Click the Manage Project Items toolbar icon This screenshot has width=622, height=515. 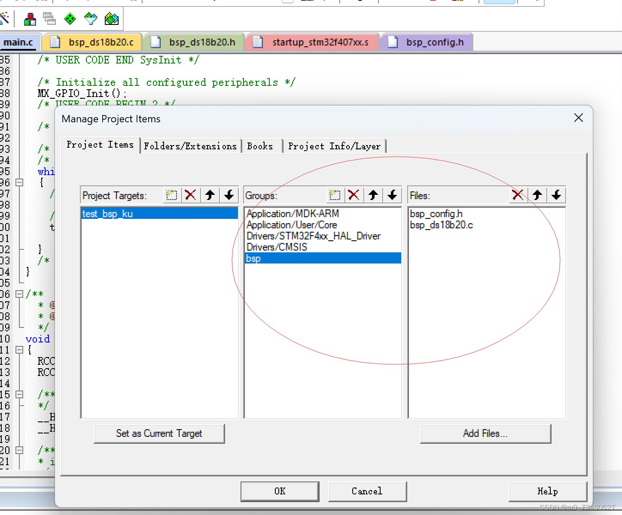[30, 19]
